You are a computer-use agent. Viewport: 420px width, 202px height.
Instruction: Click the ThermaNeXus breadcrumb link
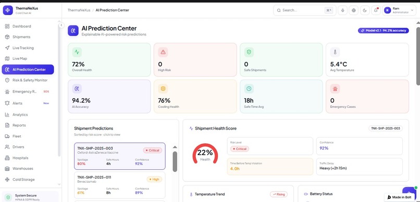[x=79, y=10]
